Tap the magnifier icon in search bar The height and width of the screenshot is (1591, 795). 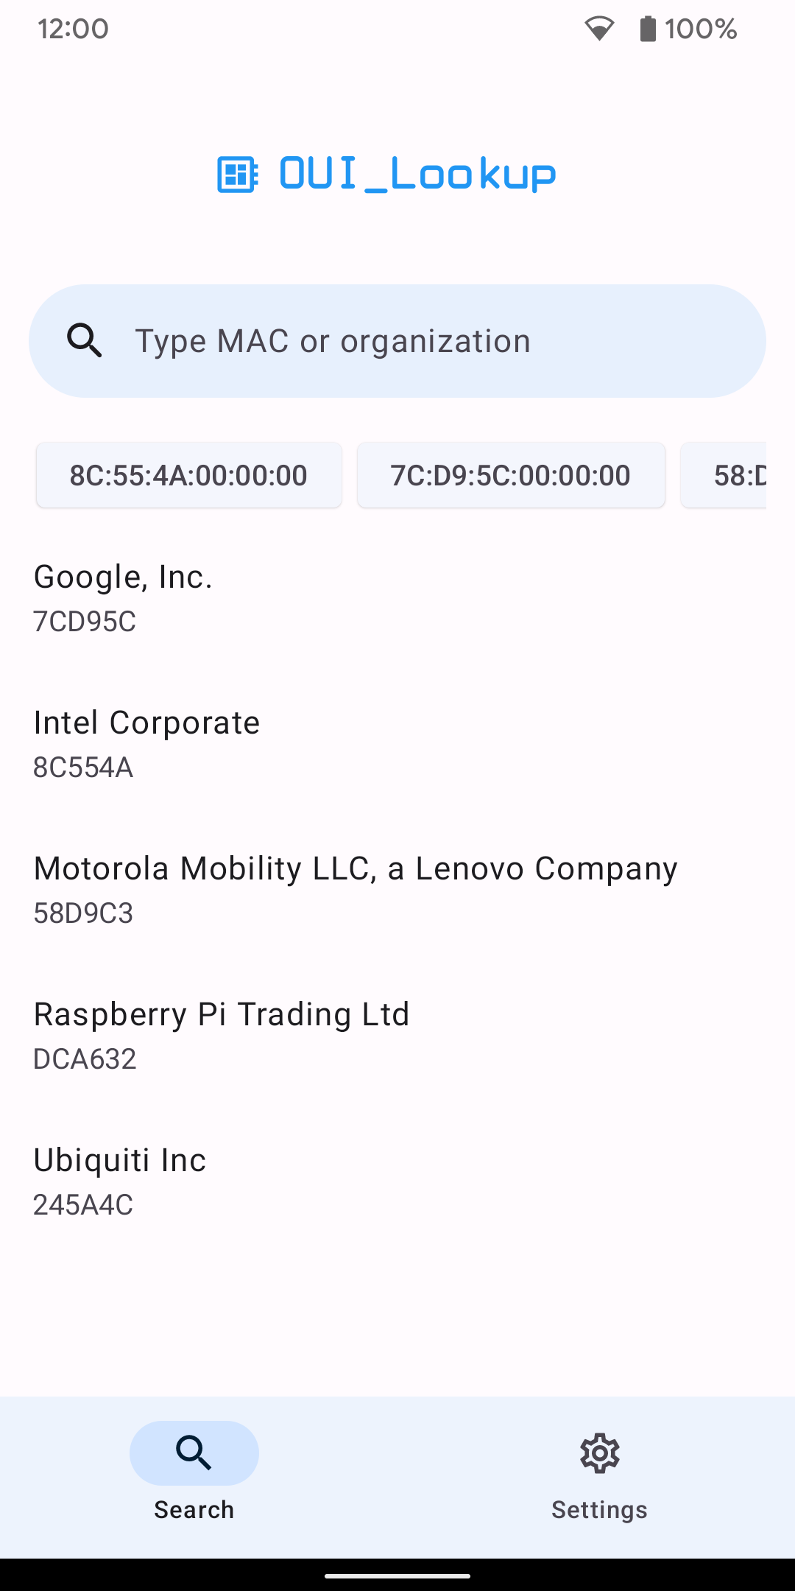(85, 341)
